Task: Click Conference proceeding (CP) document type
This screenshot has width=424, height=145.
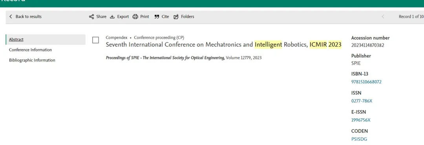Action: [159, 38]
